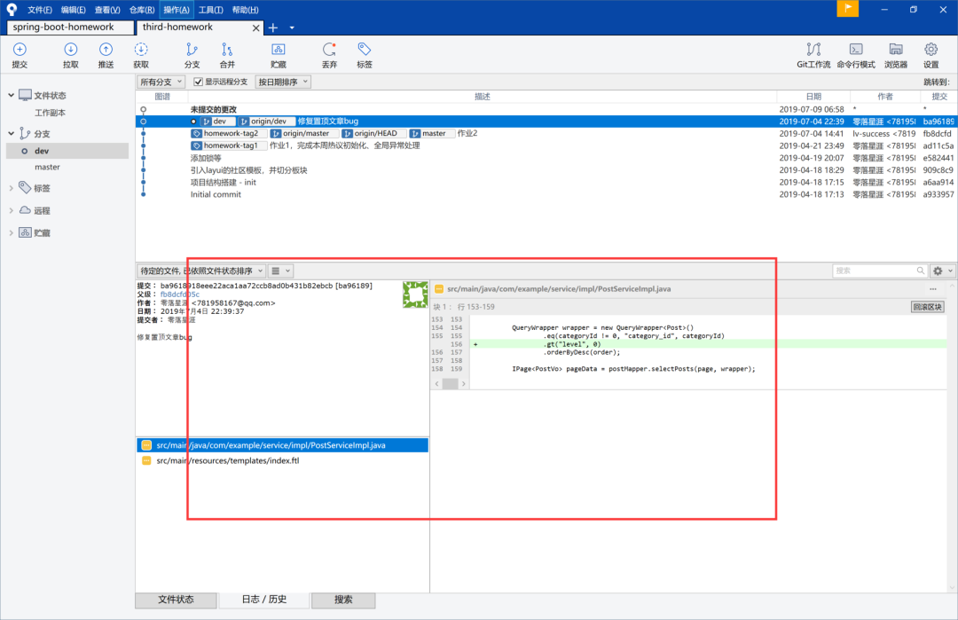Screen dimensions: 958x620
Task: Select the 未提交的更改 row
Action: pyautogui.click(x=546, y=109)
